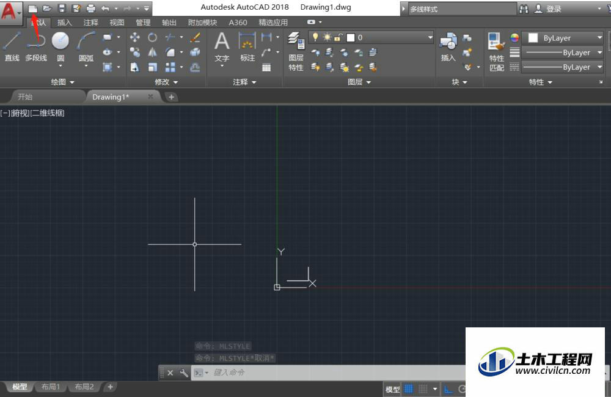The image size is (611, 397).
Task: Click the Mirror tool icon
Action: click(x=152, y=52)
